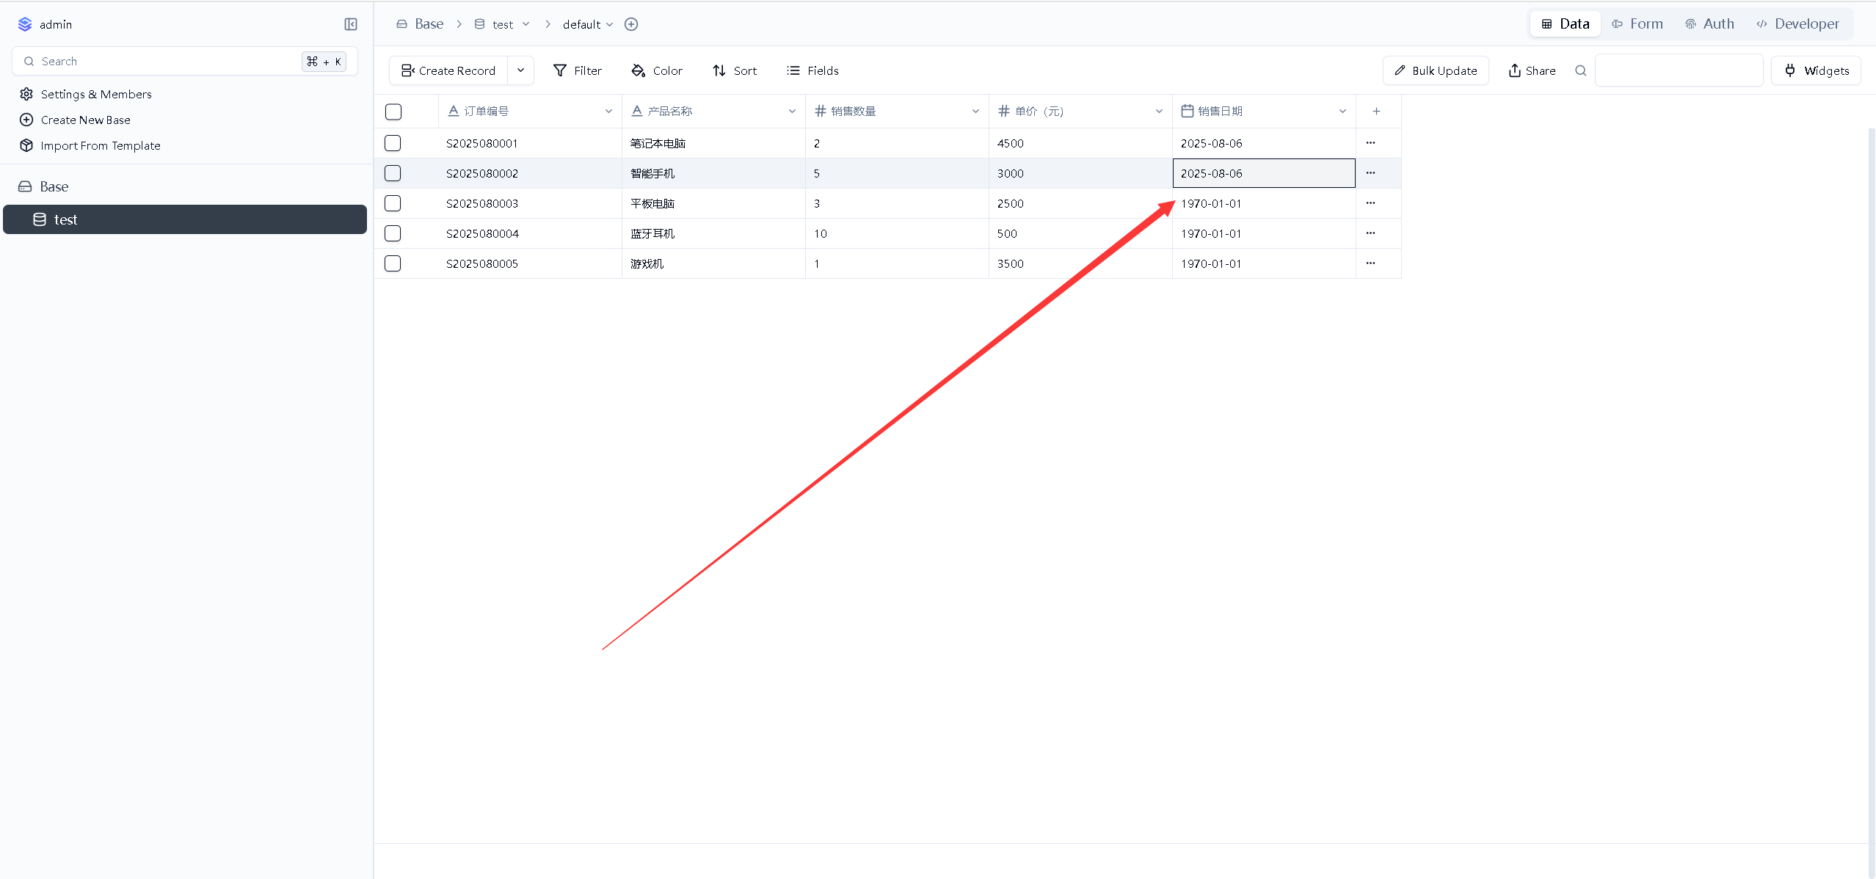Check the row S2025080003 checkbox
Viewport: 1876px width, 879px height.
[x=393, y=203]
